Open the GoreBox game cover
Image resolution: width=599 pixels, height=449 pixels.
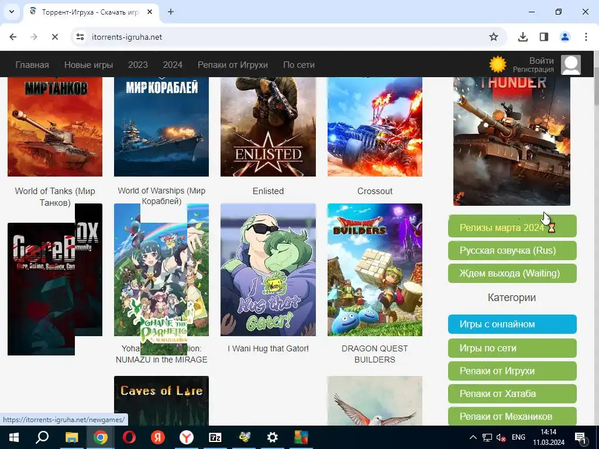tap(42, 289)
